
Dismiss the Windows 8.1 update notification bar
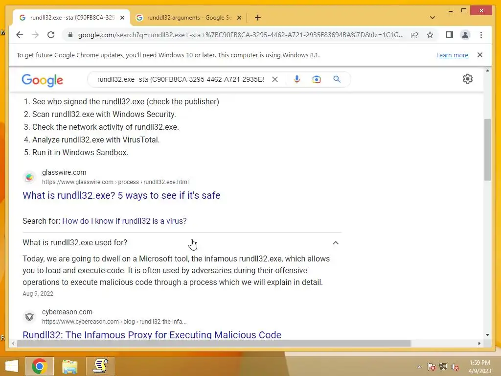coord(480,55)
